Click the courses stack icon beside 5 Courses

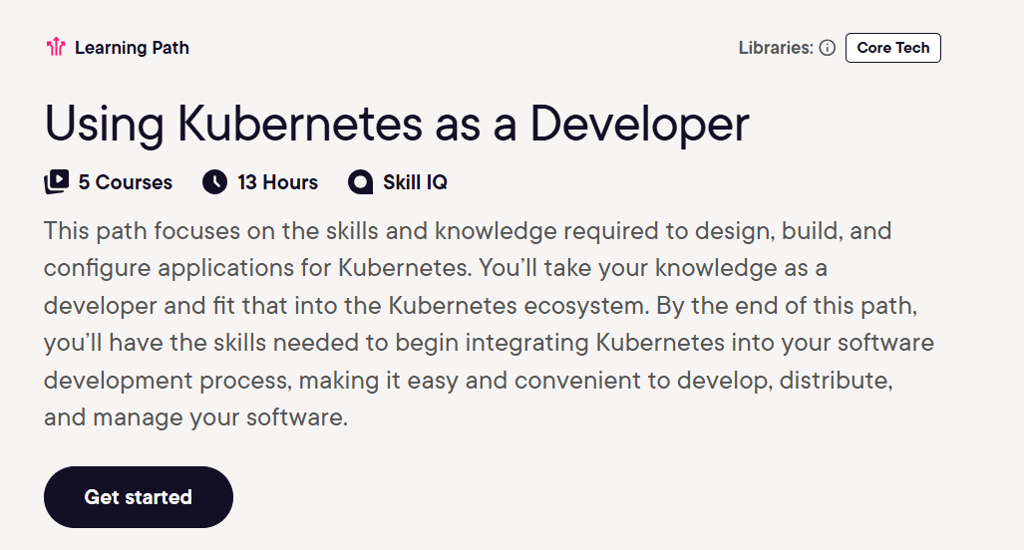point(56,182)
